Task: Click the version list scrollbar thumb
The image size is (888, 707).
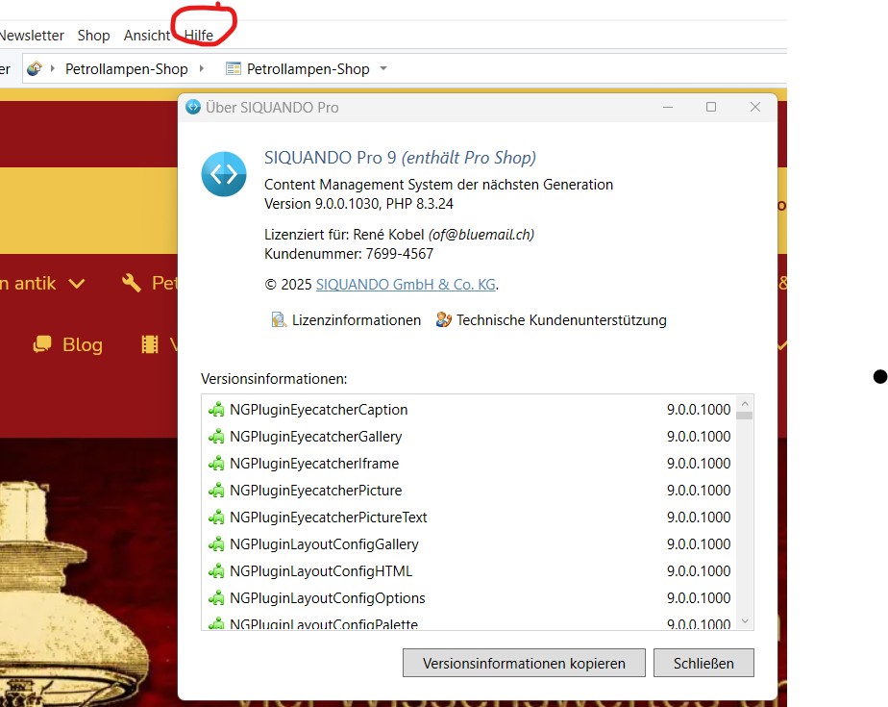Action: click(x=745, y=416)
